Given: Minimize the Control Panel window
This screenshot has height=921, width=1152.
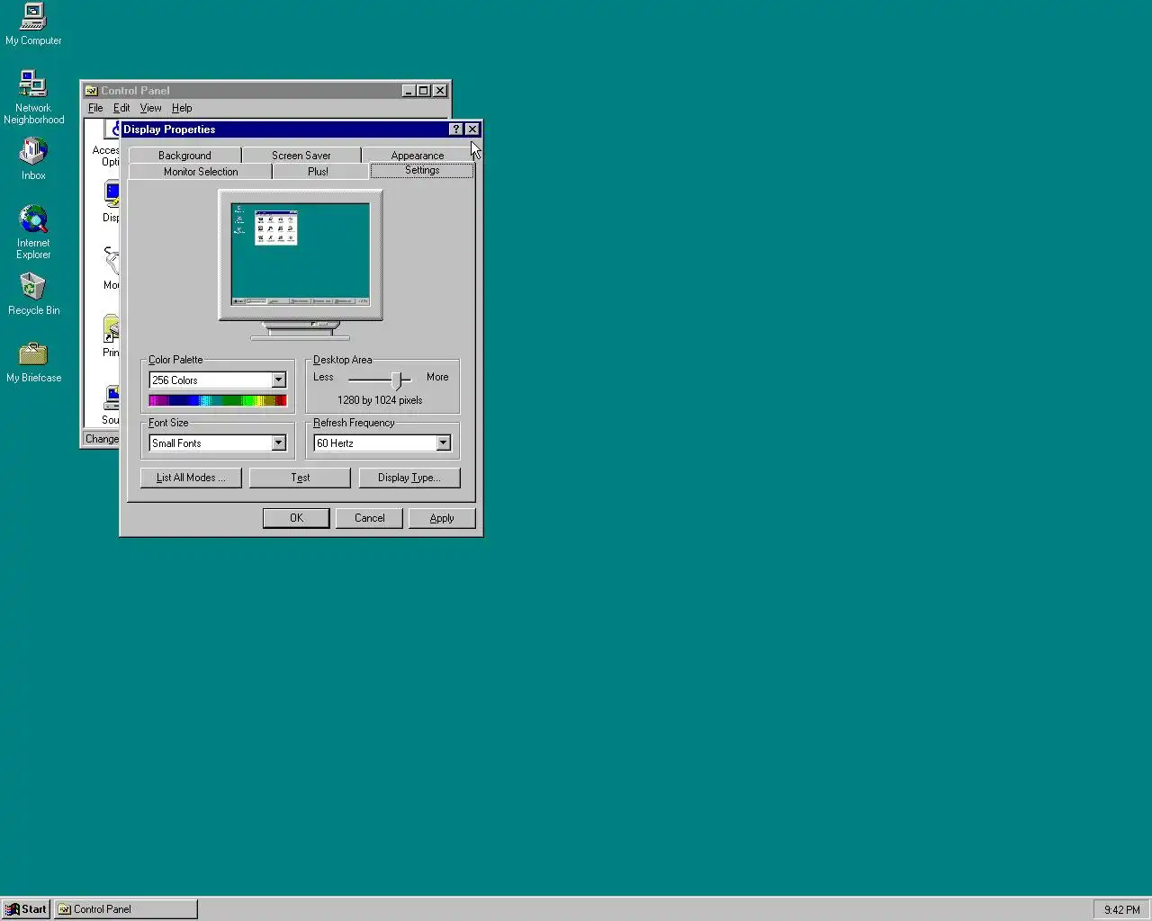Looking at the screenshot, I should point(409,91).
